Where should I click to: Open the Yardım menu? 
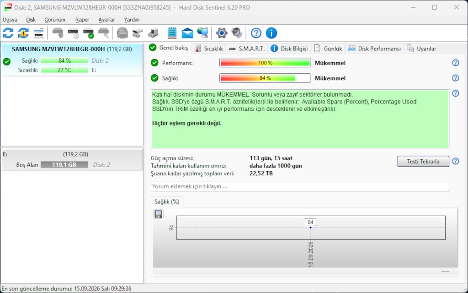pos(132,20)
